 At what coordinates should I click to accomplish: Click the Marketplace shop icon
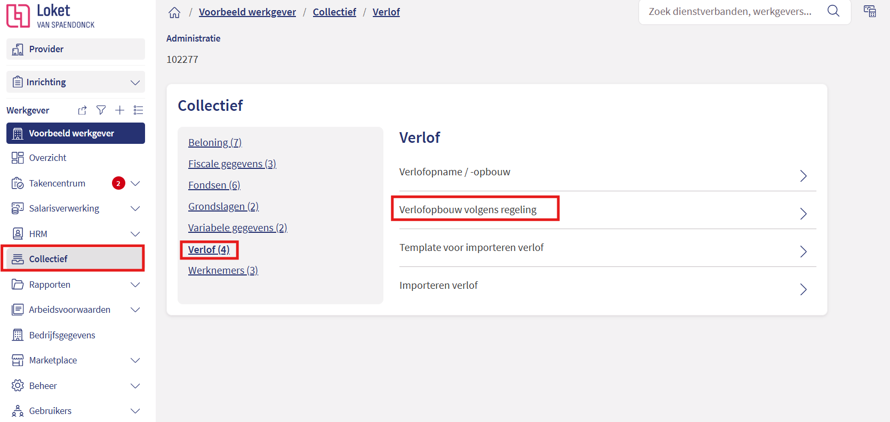[x=18, y=360]
